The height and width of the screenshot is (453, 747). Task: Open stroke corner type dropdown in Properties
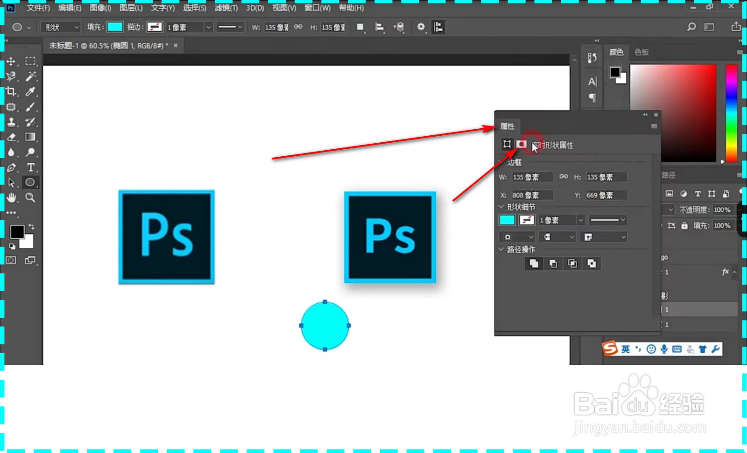coord(603,237)
